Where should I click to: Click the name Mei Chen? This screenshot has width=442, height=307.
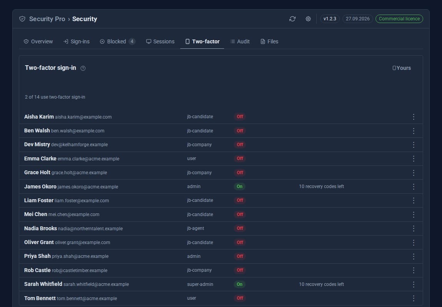pyautogui.click(x=35, y=215)
